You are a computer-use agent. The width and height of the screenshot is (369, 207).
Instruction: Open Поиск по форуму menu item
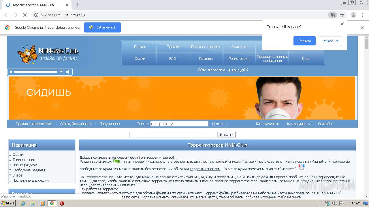point(206,47)
